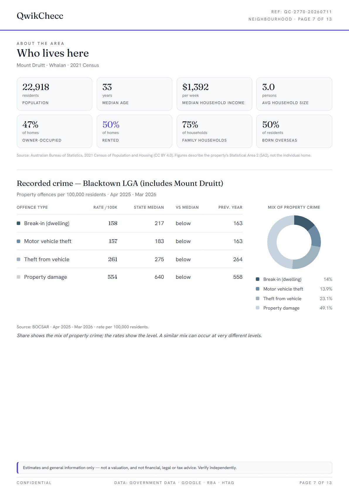Select the 33 years median age card
Screen dimensions: 349x494
[135, 94]
